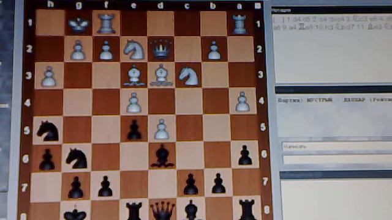
Task: Select the white rook on a1
Action: coord(239,24)
